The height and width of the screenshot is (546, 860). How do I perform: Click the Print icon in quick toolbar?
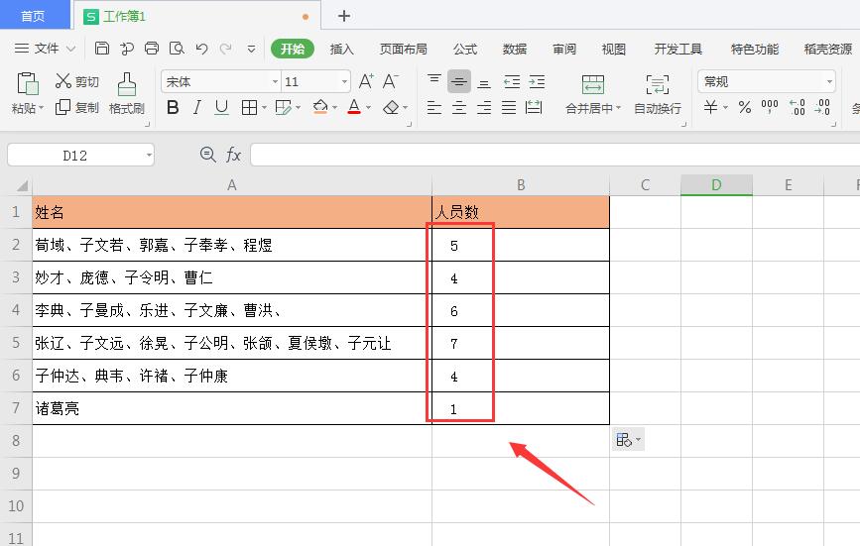click(152, 49)
